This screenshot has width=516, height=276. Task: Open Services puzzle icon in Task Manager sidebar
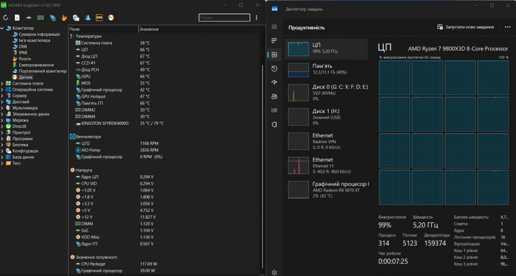coord(274,124)
